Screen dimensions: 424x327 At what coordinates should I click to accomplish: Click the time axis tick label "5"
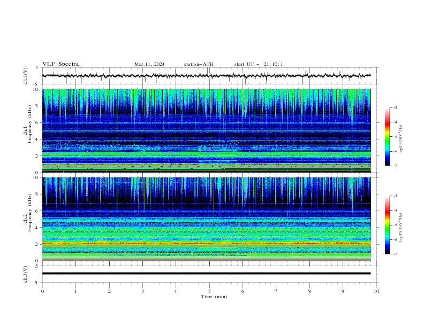209,291
